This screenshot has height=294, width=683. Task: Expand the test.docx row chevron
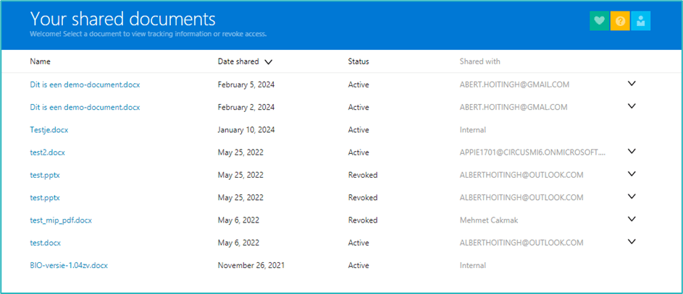coord(632,242)
